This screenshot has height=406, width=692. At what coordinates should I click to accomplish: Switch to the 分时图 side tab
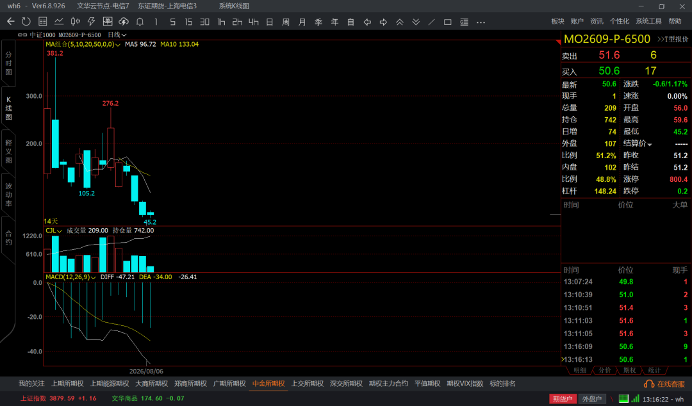(8, 63)
